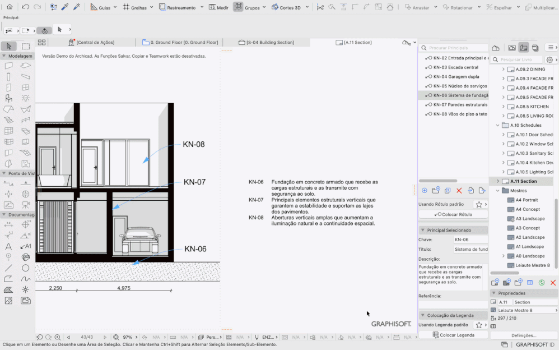Collapse the A.10 Schedules folder

pos(498,125)
